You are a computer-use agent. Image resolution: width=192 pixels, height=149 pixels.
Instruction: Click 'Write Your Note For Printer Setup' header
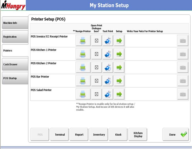[x=145, y=31]
